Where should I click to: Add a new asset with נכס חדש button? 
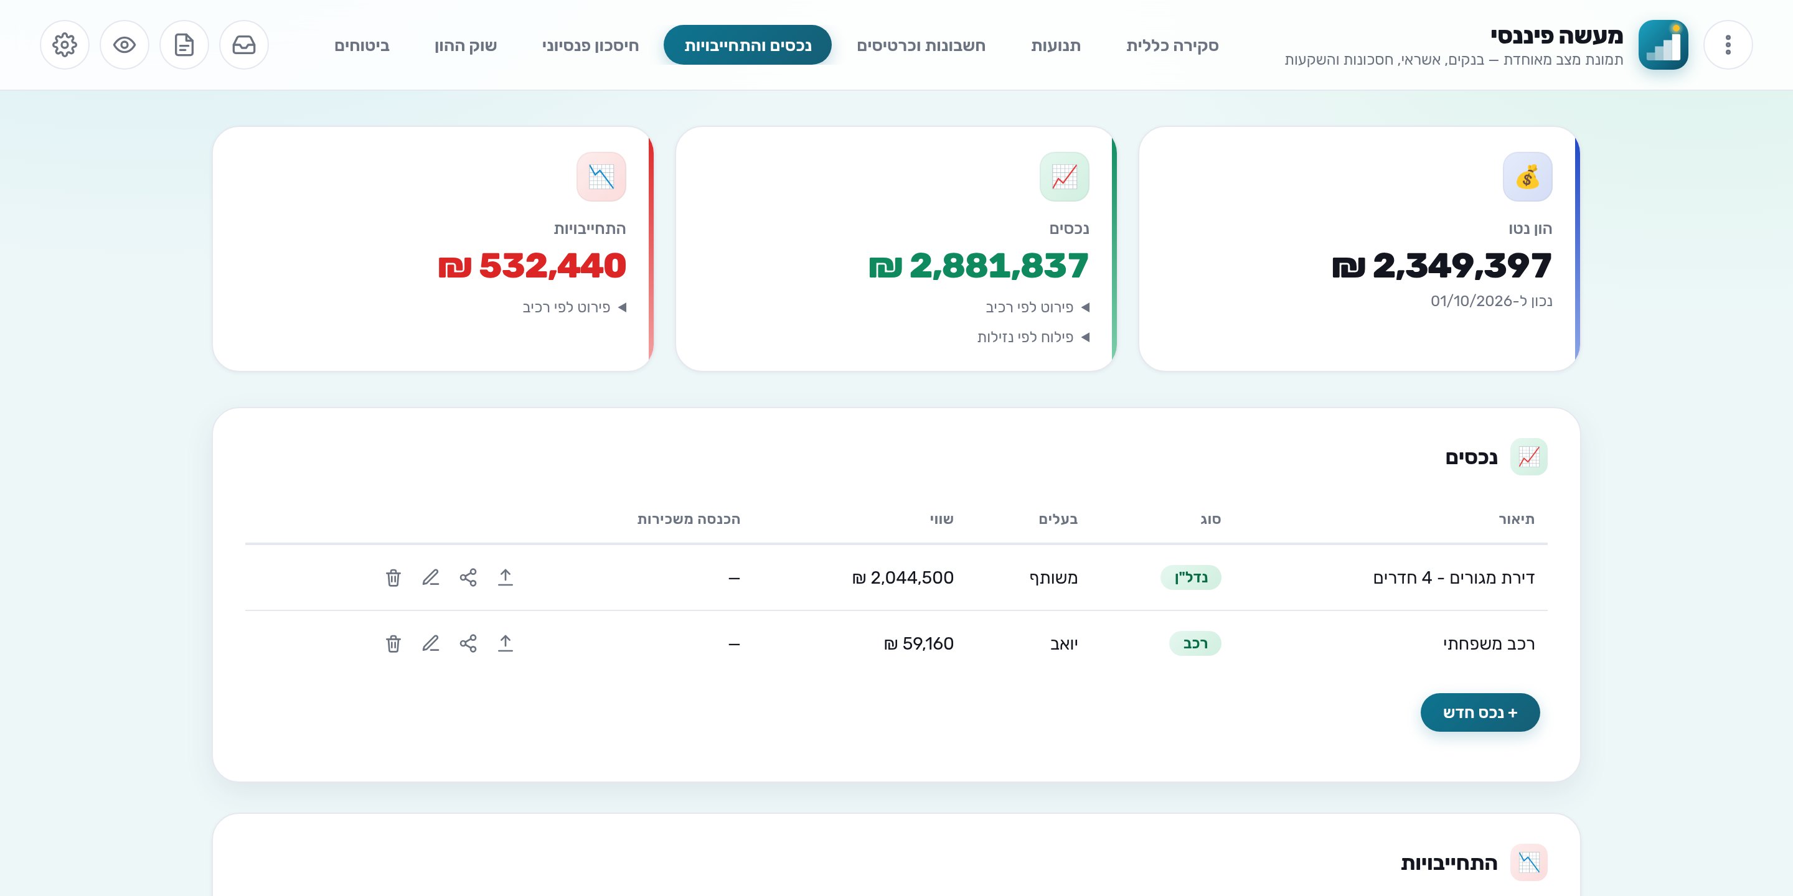[1480, 712]
